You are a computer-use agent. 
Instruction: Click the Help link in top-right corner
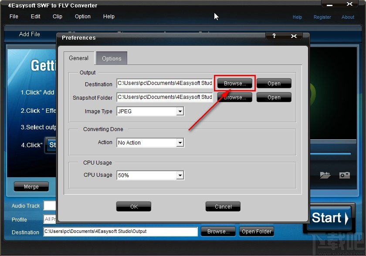(297, 17)
